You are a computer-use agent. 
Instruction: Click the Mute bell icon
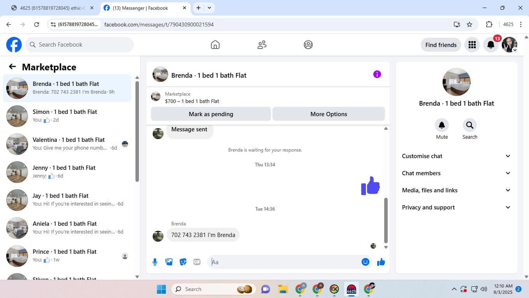[x=442, y=125]
